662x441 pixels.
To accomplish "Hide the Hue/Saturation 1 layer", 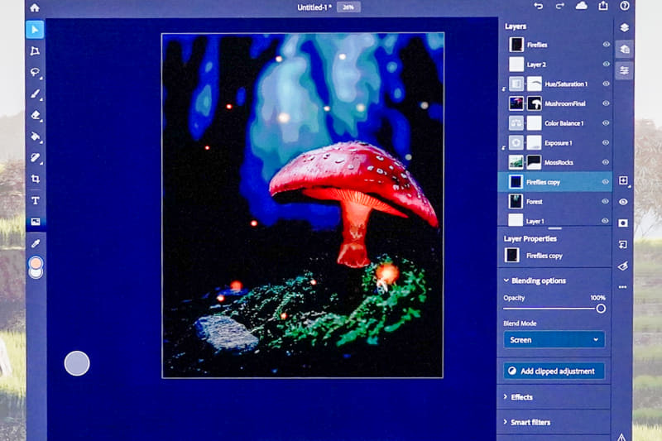I will pos(606,84).
